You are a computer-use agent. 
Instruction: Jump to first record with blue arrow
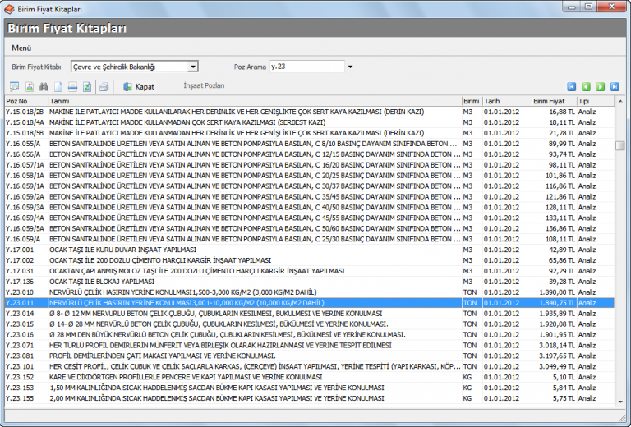click(x=571, y=86)
